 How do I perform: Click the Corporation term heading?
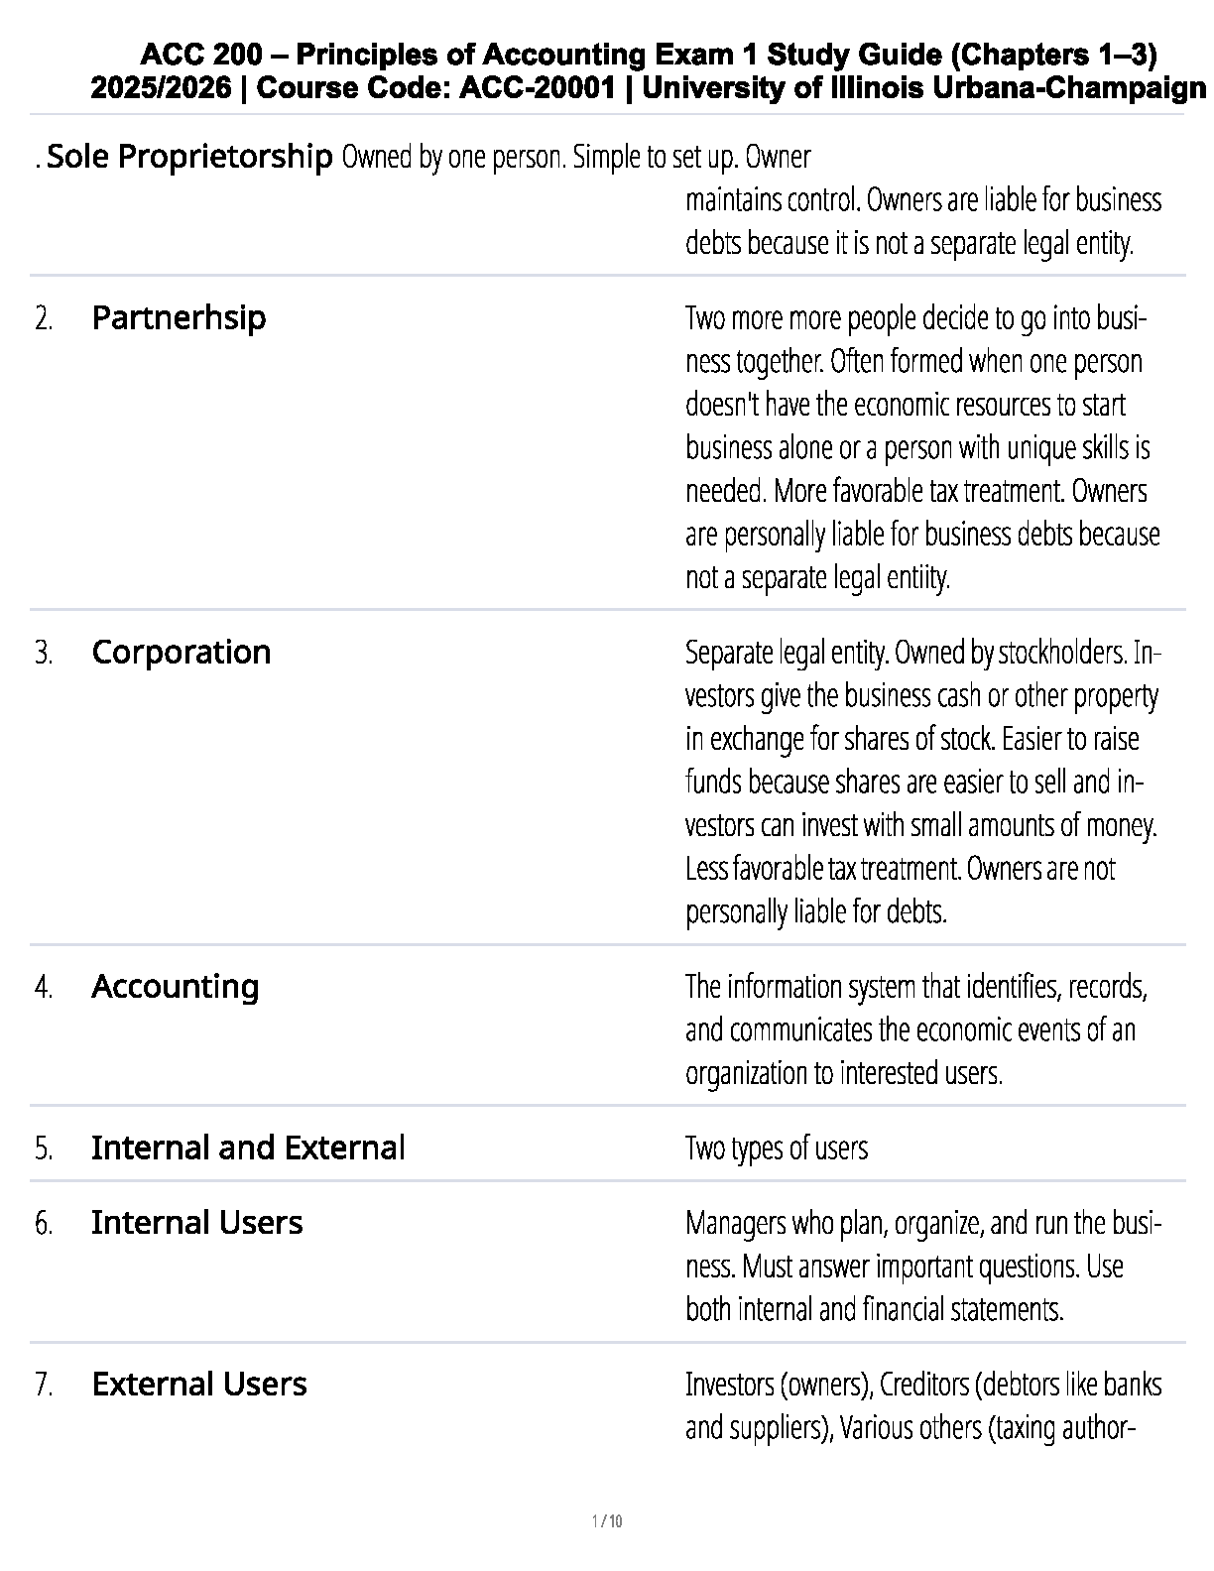pyautogui.click(x=181, y=653)
